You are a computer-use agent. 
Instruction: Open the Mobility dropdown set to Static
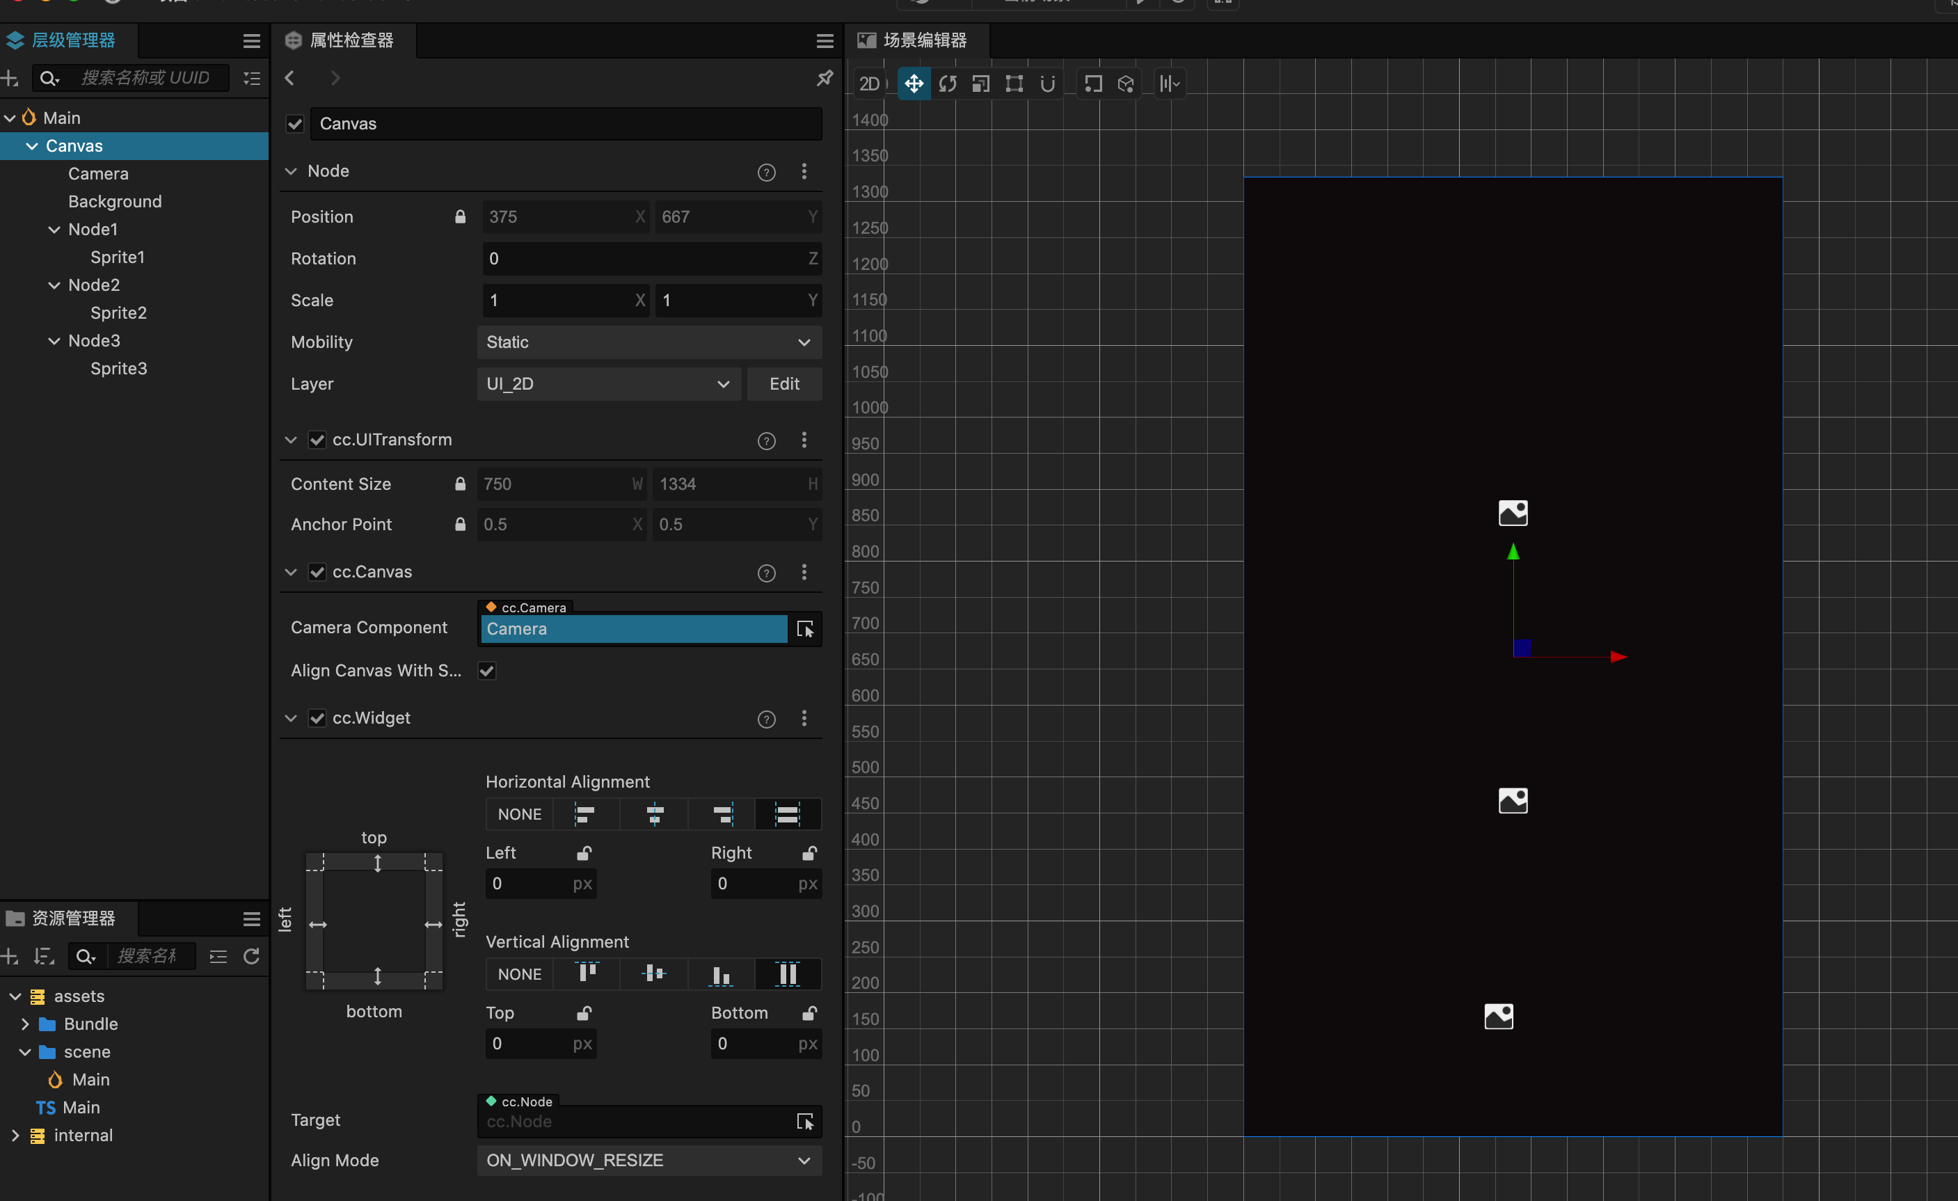point(648,342)
